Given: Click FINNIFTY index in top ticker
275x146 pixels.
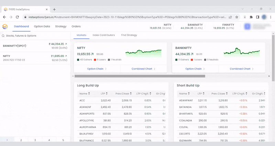Looking at the screenshot, I should (224, 26).
